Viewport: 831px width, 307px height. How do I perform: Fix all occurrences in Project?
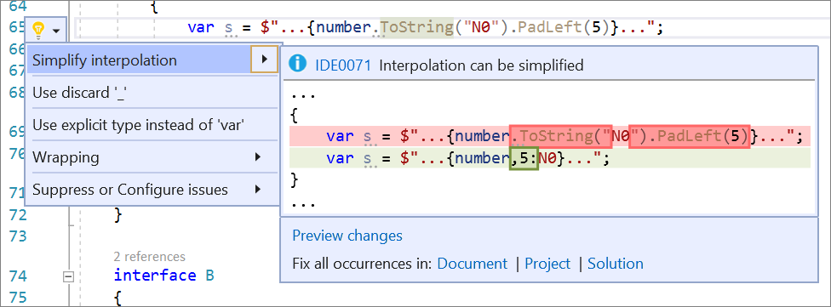[547, 264]
